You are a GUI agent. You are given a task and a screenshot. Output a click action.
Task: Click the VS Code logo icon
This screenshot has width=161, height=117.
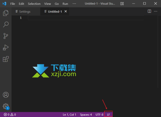[x=4, y=4]
